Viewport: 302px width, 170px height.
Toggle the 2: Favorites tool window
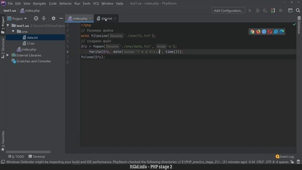(x=3, y=141)
